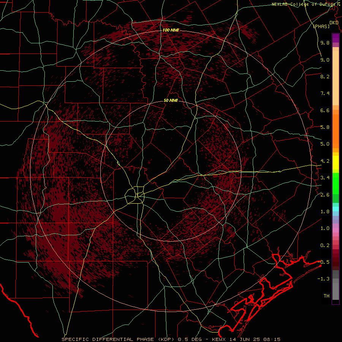Click the 9.8 value on the scale
This screenshot has width=342, height=342.
tap(325, 43)
